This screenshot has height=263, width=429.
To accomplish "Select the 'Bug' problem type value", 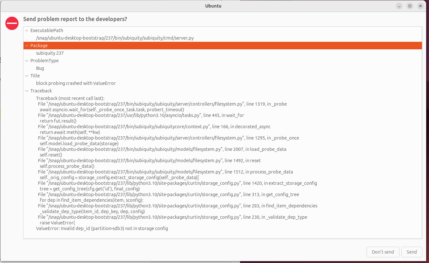I will [40, 68].
